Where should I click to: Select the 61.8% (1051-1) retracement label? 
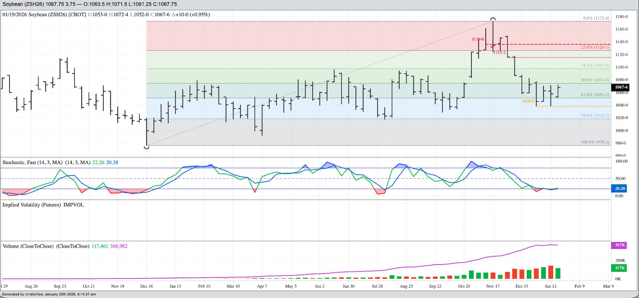click(595, 95)
